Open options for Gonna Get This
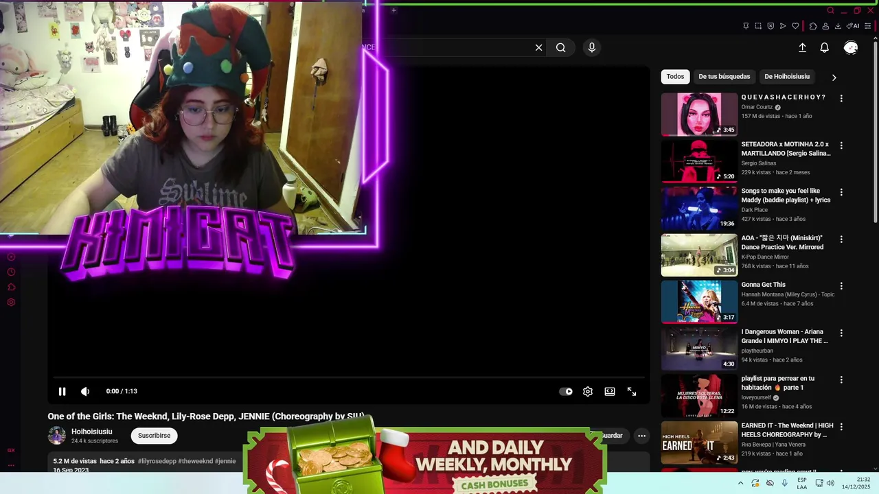This screenshot has height=494, width=879. 841,285
